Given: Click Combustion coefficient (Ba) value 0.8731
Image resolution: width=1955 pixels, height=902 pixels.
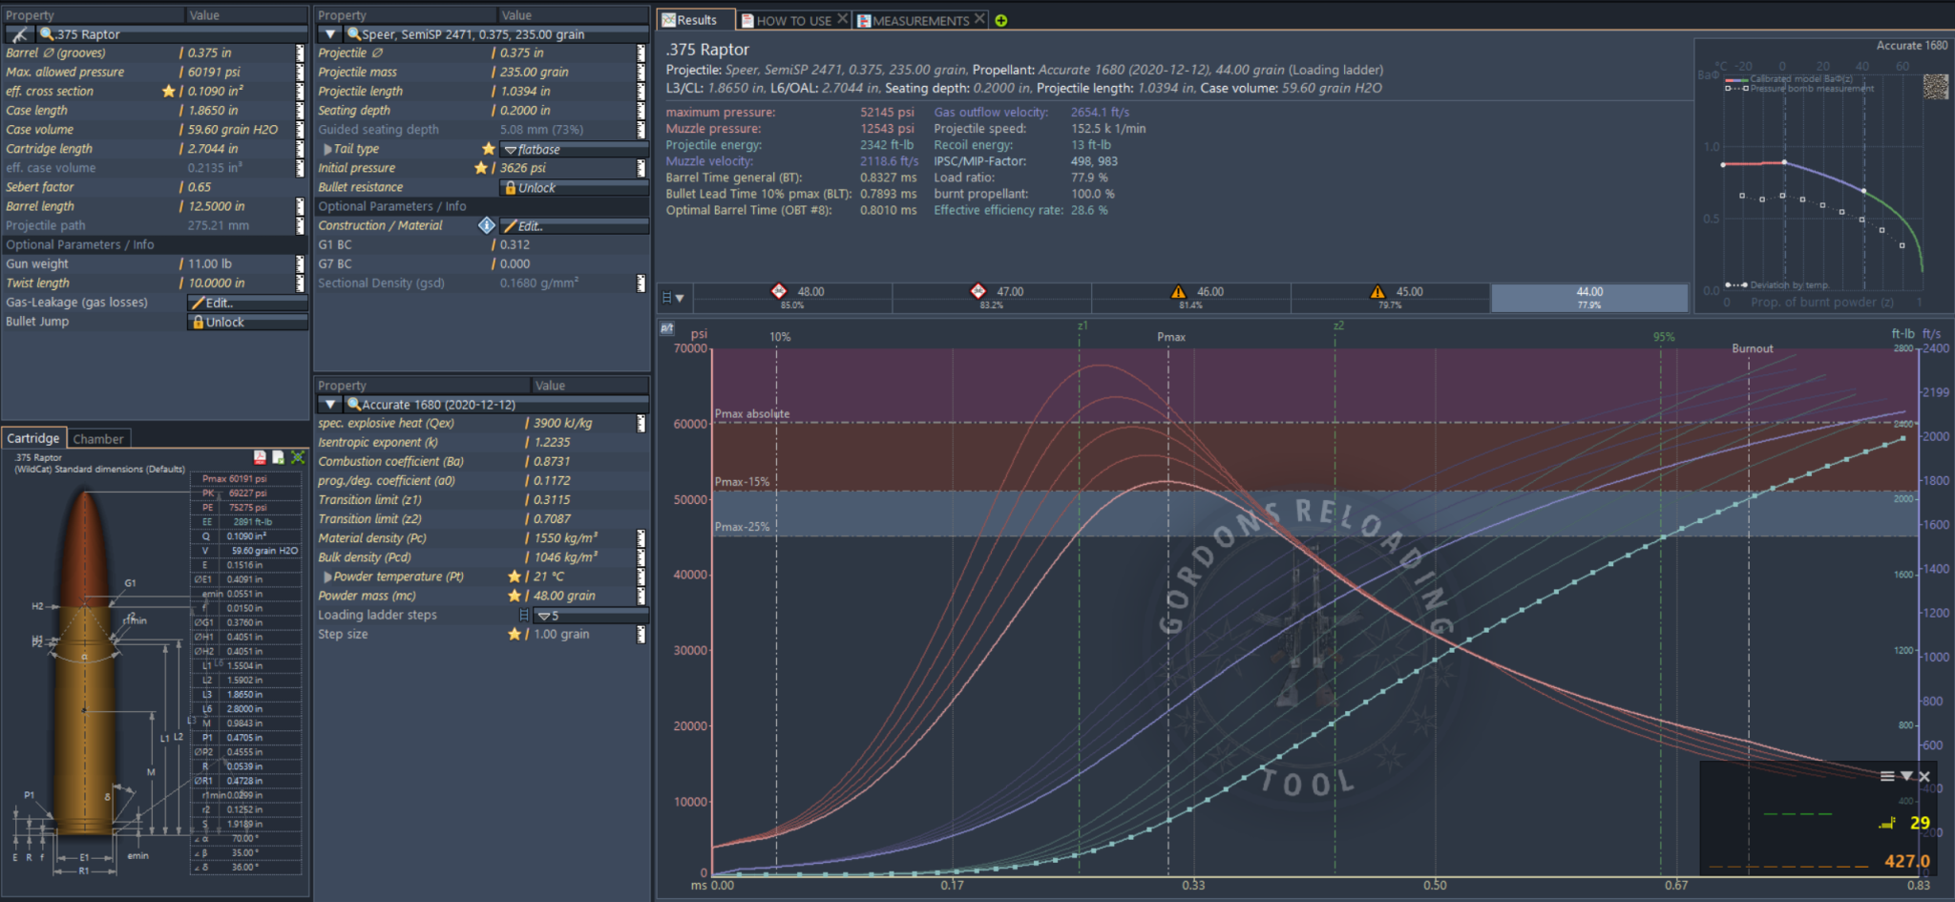Looking at the screenshot, I should (552, 462).
